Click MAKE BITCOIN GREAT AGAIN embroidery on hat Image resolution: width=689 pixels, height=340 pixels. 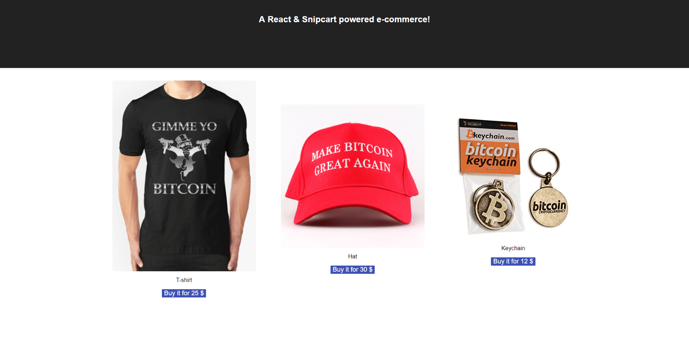(x=352, y=158)
